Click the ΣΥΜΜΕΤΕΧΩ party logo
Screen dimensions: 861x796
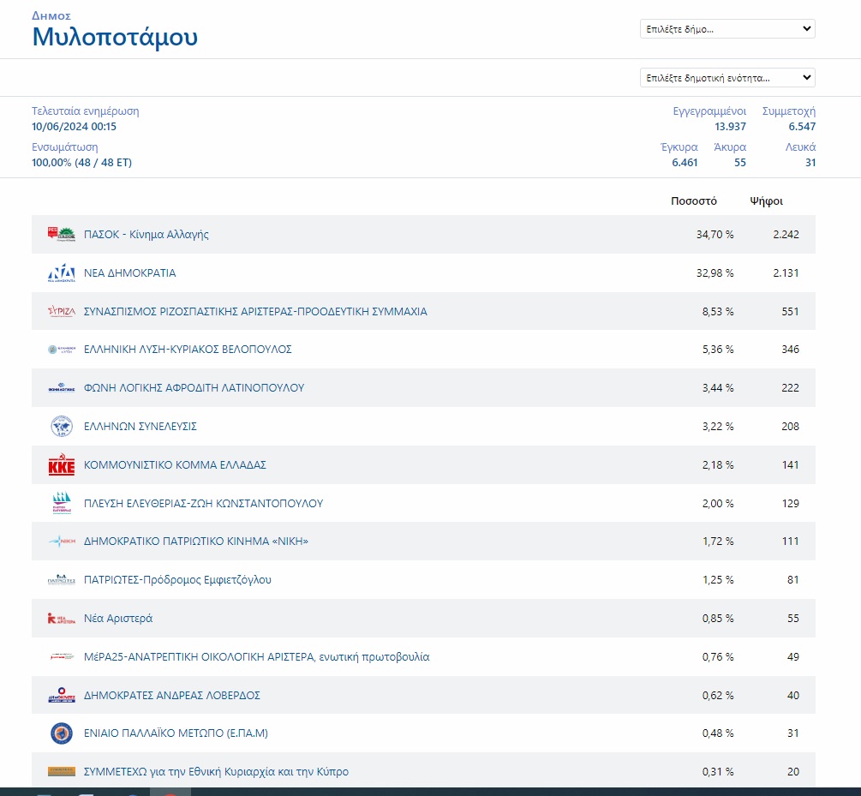coord(62,771)
